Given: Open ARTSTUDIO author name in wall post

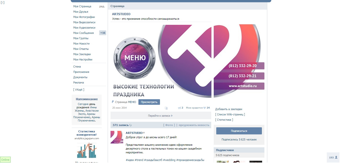Looking at the screenshot, I should pyautogui.click(x=134, y=133).
